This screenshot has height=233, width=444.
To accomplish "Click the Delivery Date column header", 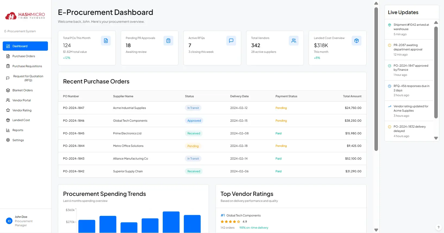I will [239, 96].
